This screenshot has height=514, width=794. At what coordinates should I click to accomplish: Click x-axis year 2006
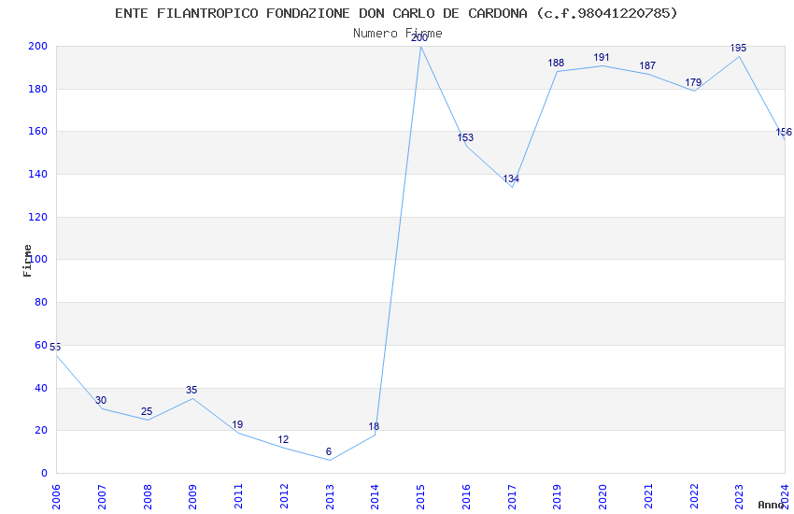pos(56,496)
